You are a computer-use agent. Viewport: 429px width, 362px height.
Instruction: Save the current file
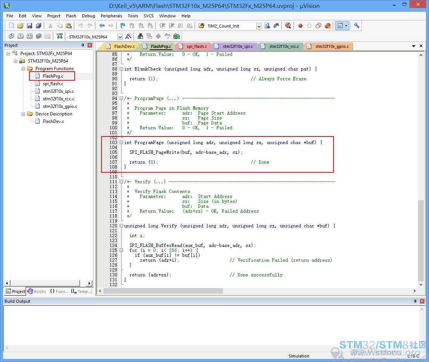tap(29, 26)
